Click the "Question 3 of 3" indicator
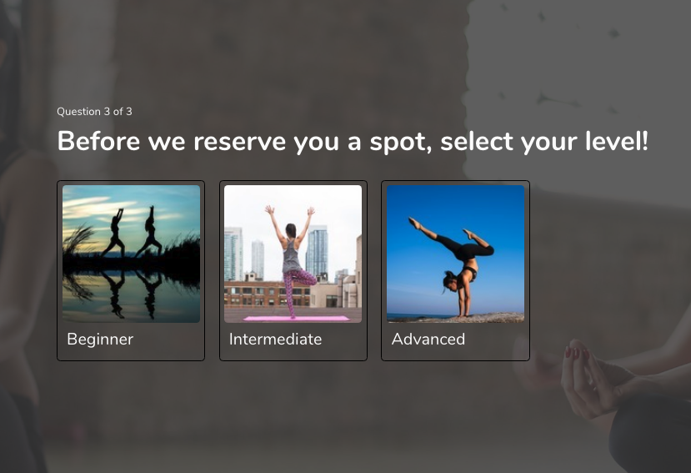 (x=94, y=112)
